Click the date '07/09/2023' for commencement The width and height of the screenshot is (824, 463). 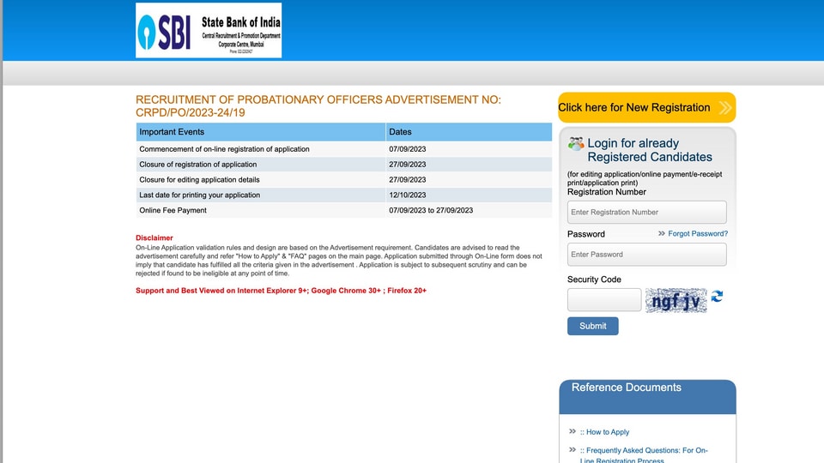[407, 149]
